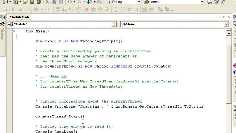
Task: Expand the 'week' find combo dropdown arrow
Action: point(202,2)
